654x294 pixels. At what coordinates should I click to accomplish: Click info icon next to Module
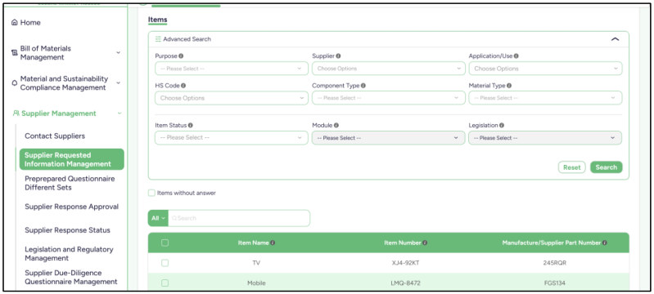[x=336, y=125]
